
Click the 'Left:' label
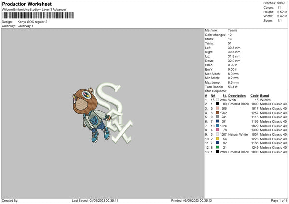coord(208,48)
